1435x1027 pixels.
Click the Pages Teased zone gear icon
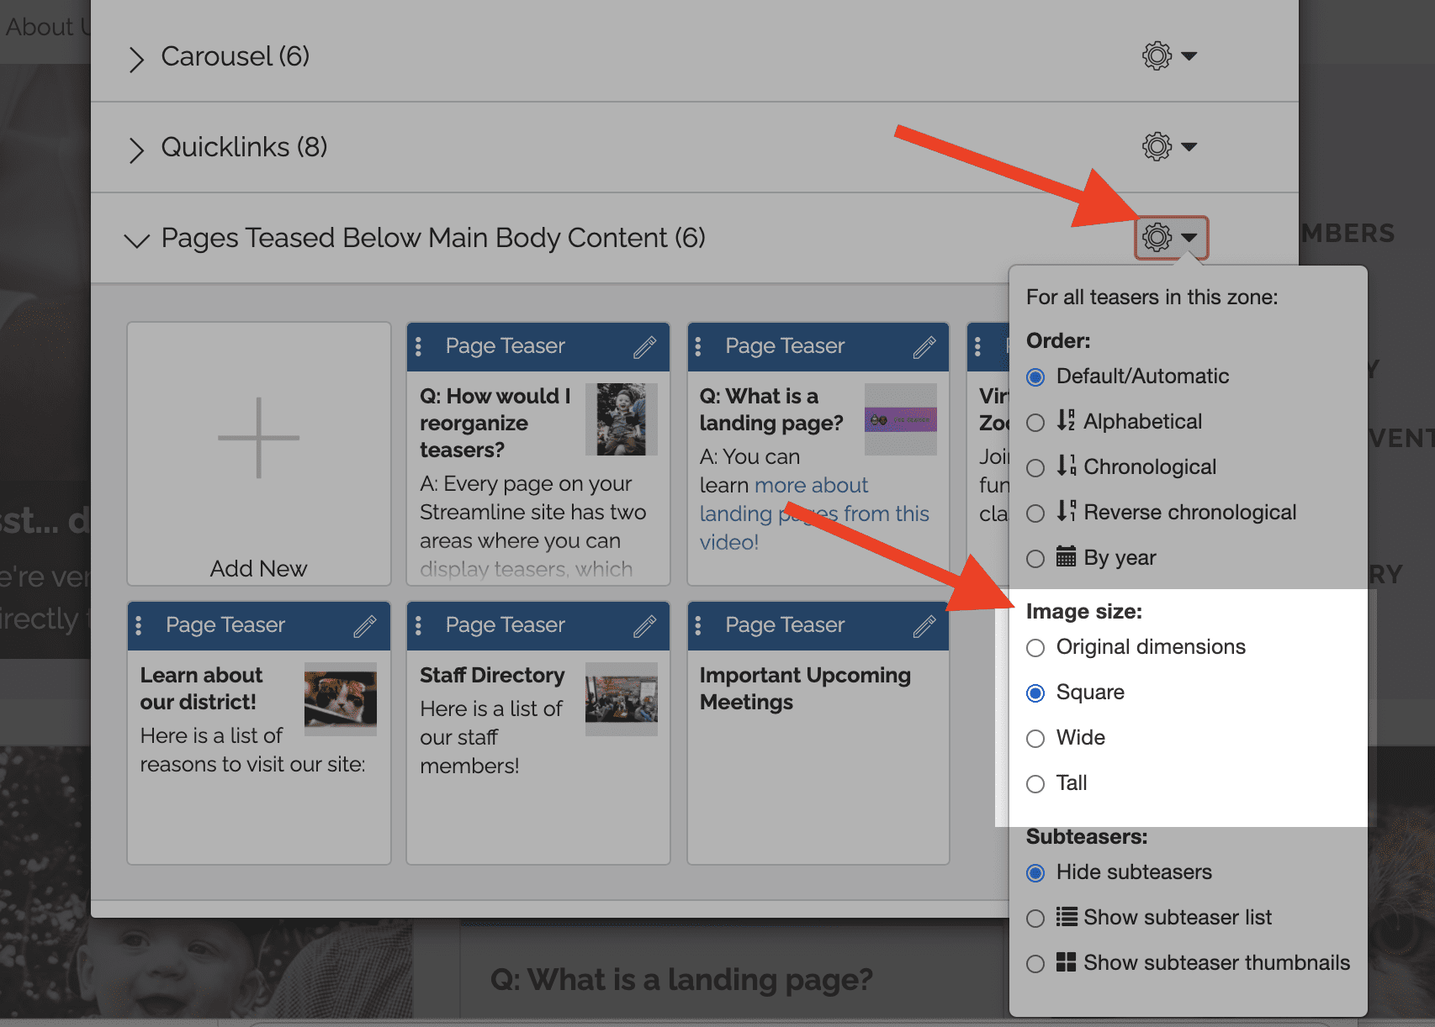pos(1157,238)
